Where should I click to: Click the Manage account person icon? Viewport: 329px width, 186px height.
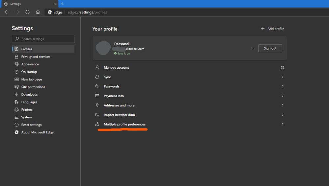point(97,67)
